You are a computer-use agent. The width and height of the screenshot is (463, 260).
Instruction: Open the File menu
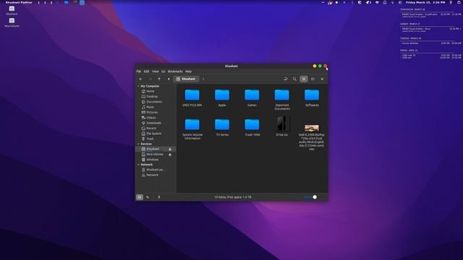click(139, 71)
